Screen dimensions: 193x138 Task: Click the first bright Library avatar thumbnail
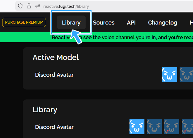tap(137, 127)
